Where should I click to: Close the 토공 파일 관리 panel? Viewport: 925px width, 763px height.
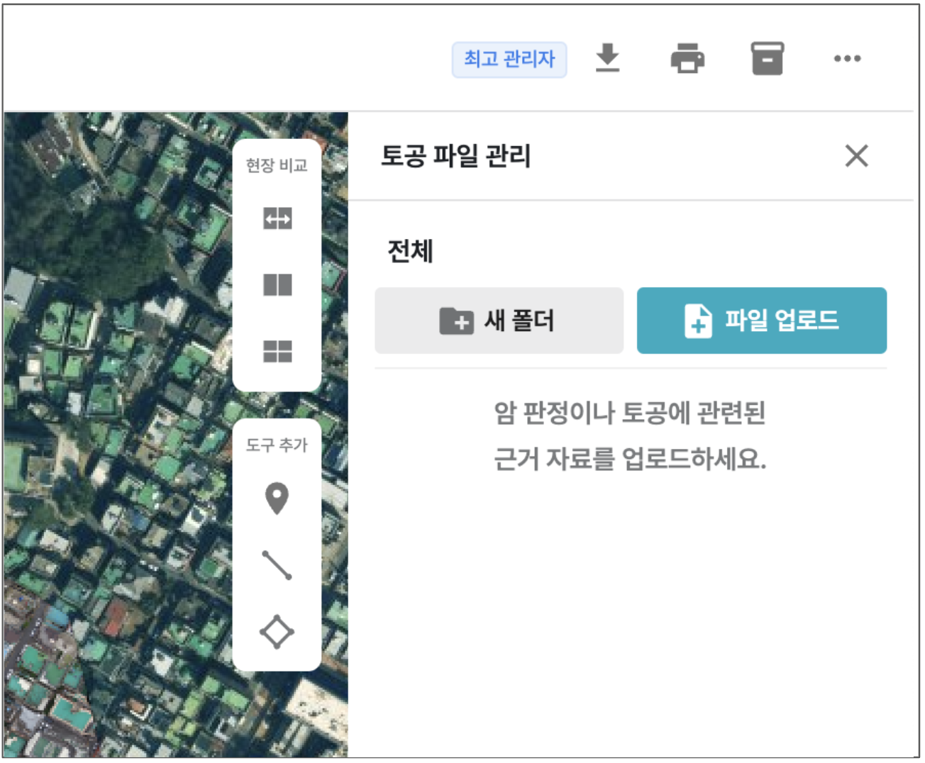856,155
